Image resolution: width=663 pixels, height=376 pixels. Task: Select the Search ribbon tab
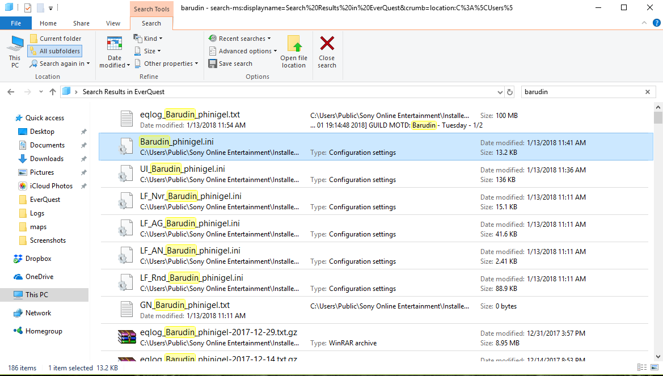[151, 23]
